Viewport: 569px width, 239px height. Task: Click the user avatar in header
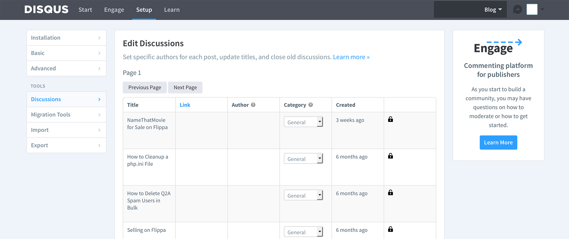tap(532, 9)
